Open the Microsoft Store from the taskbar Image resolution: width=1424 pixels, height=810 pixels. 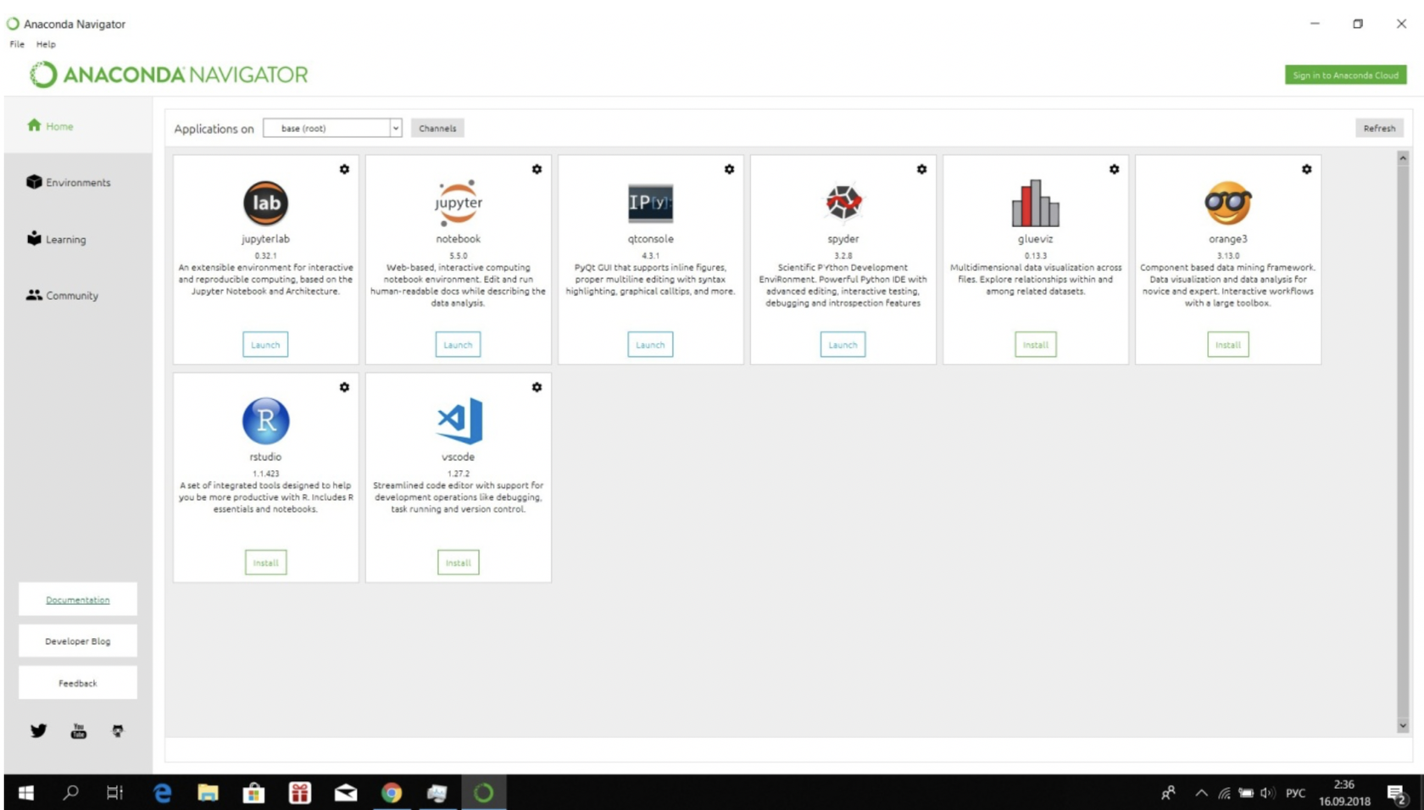point(253,793)
